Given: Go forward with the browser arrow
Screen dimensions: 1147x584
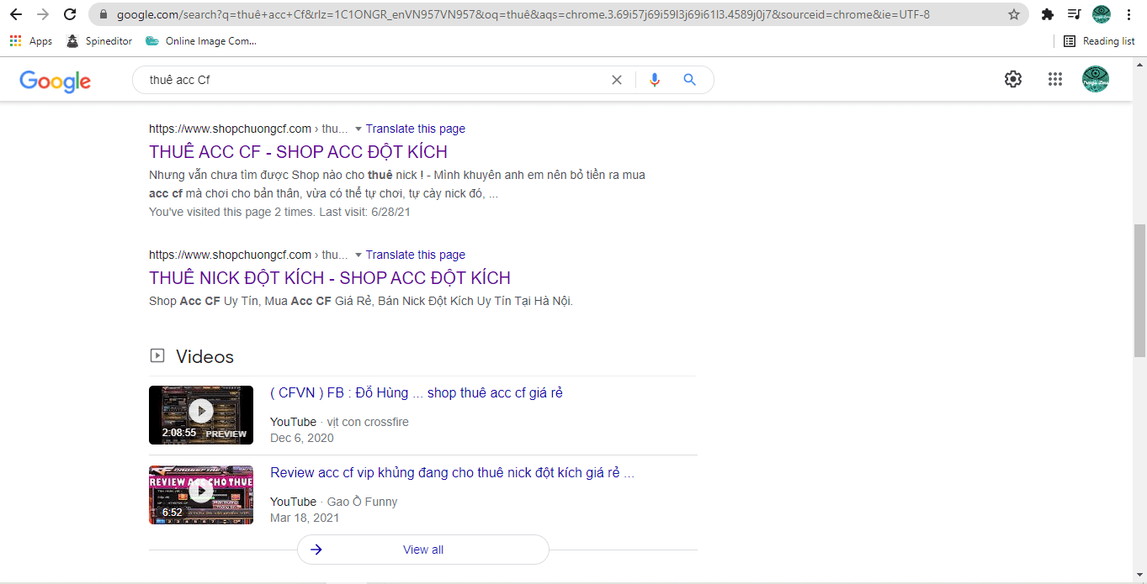Looking at the screenshot, I should [x=43, y=14].
